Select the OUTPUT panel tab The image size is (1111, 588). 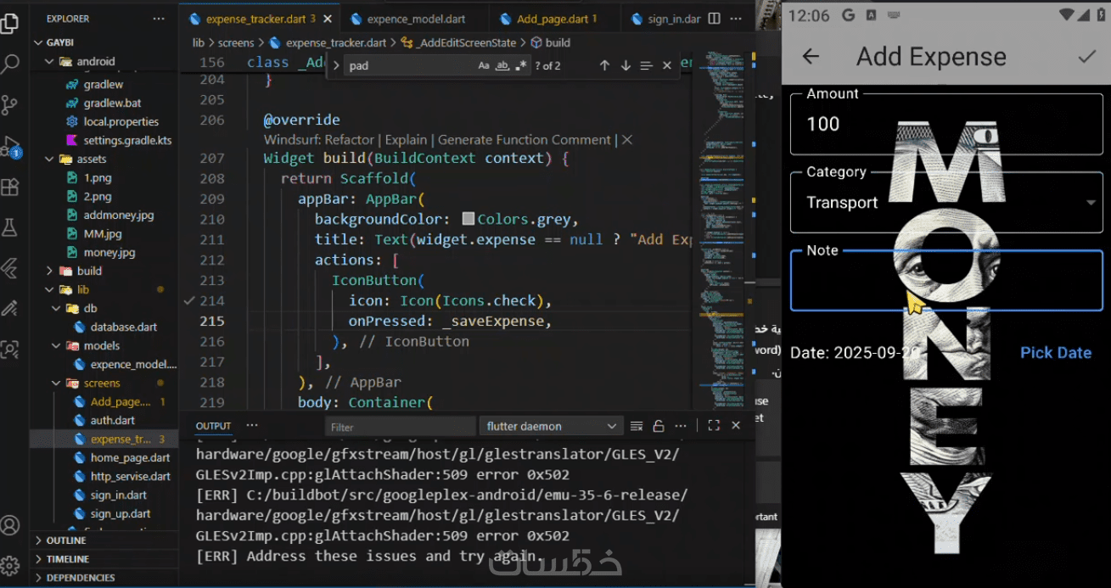[x=213, y=426]
